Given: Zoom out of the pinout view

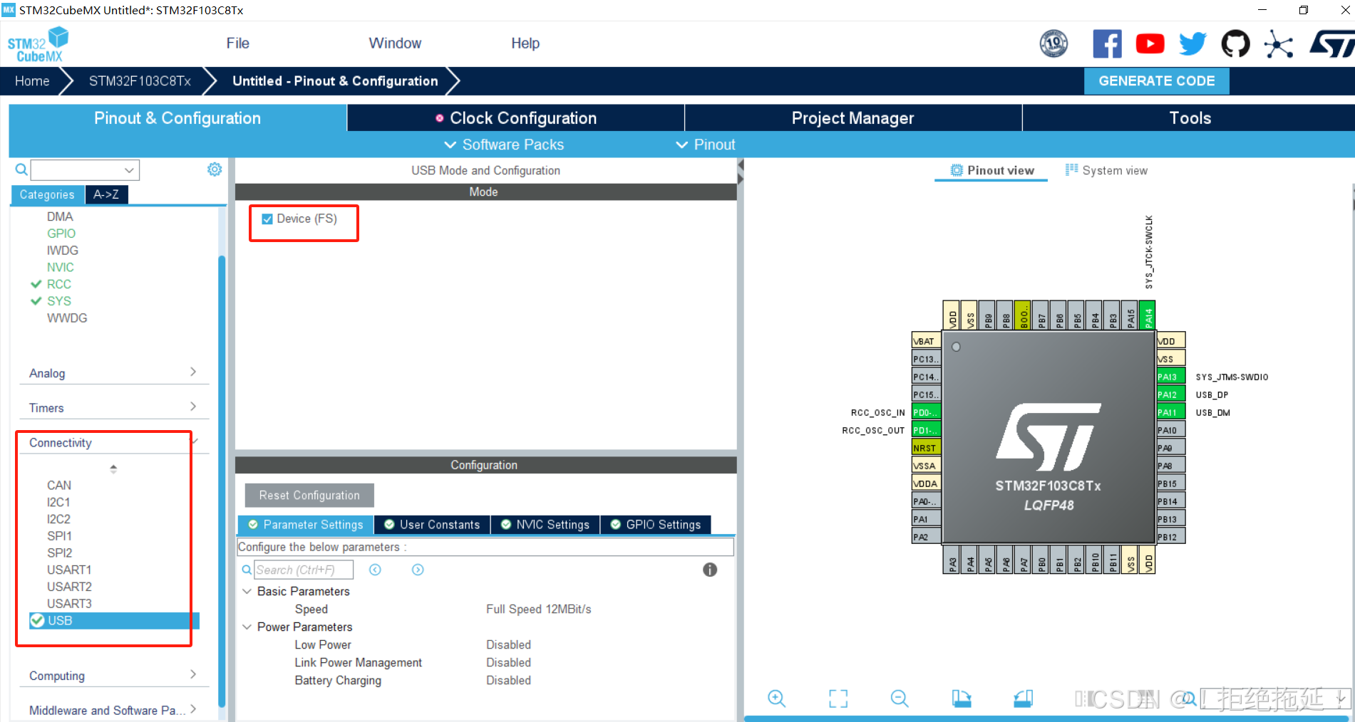Looking at the screenshot, I should tap(900, 699).
